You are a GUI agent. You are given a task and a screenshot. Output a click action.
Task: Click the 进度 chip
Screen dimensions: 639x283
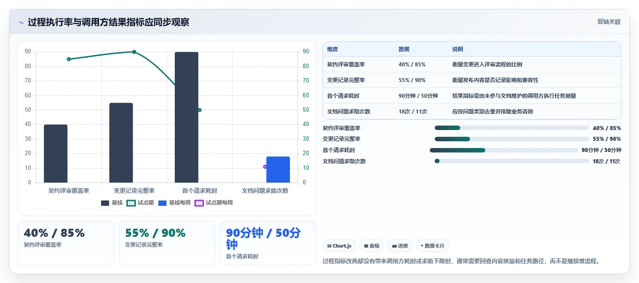[x=400, y=246]
